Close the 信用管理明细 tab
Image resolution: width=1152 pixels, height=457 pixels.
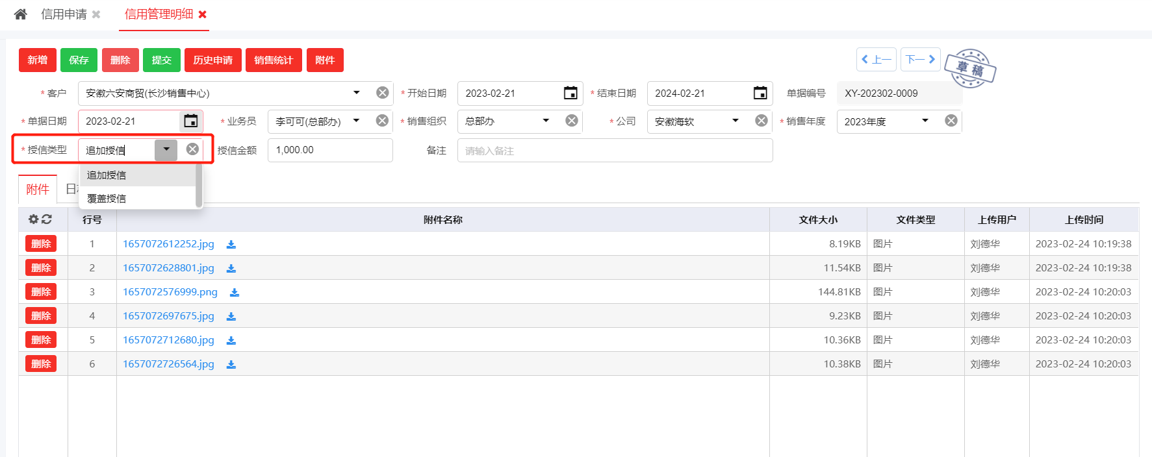203,14
